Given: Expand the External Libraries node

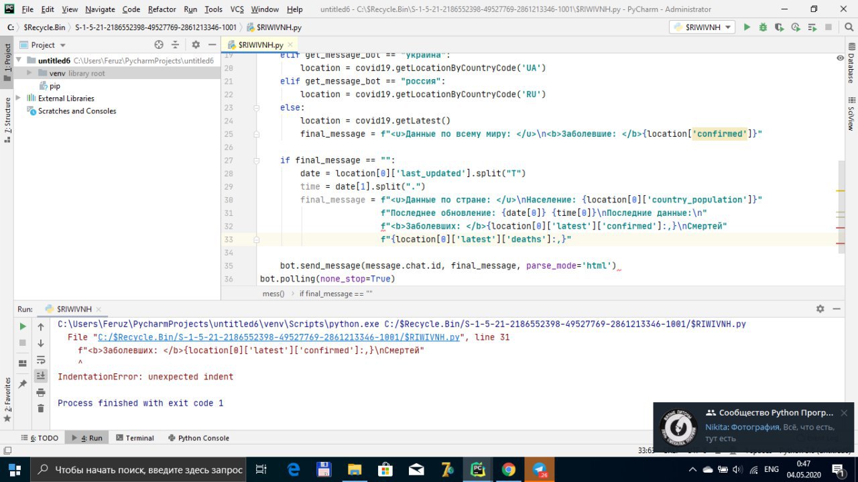Looking at the screenshot, I should [x=19, y=98].
